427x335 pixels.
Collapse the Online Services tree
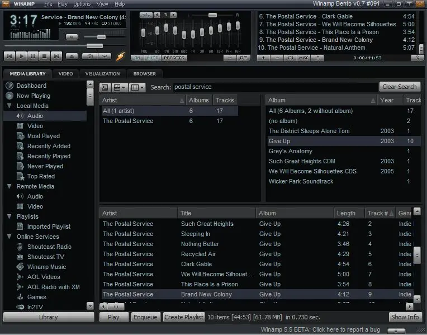click(x=10, y=237)
